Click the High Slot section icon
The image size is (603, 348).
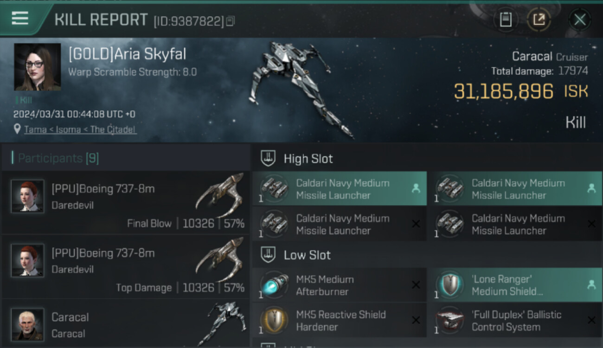point(268,158)
